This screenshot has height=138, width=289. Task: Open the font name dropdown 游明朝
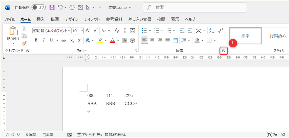51,31
